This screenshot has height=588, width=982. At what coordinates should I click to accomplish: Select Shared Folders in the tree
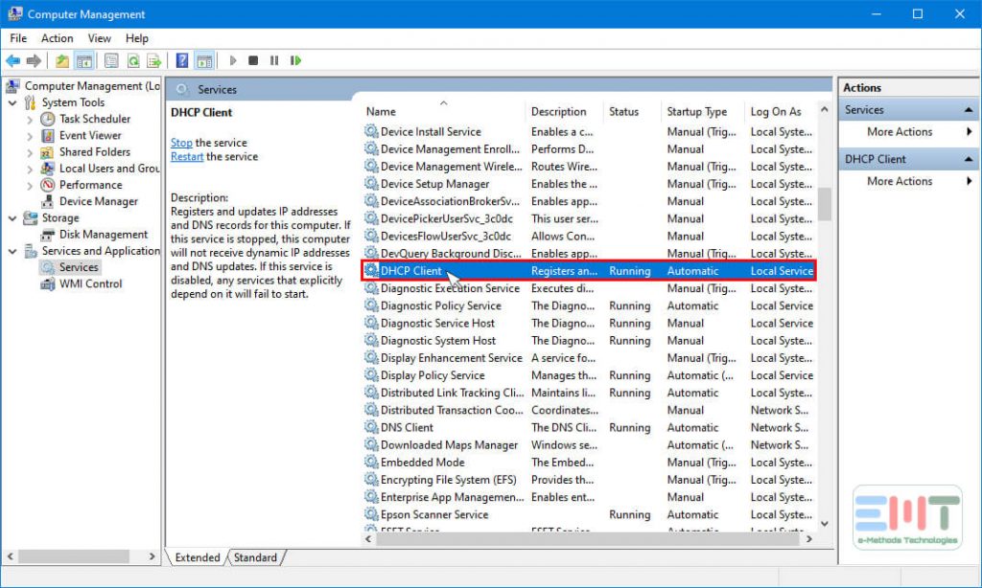[95, 152]
